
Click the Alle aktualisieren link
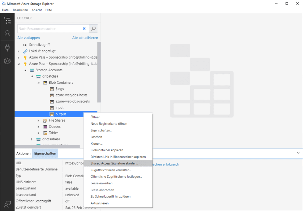click(x=85, y=38)
